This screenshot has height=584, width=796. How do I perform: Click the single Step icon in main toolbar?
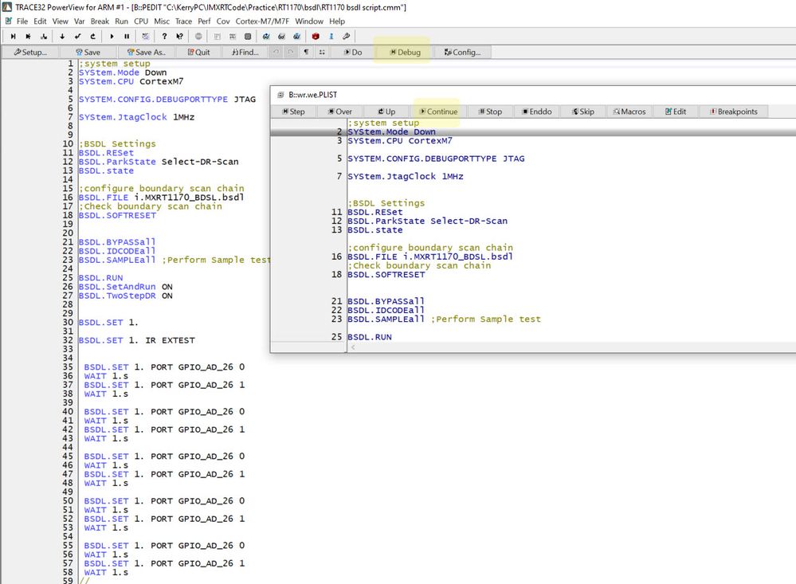[x=14, y=37]
